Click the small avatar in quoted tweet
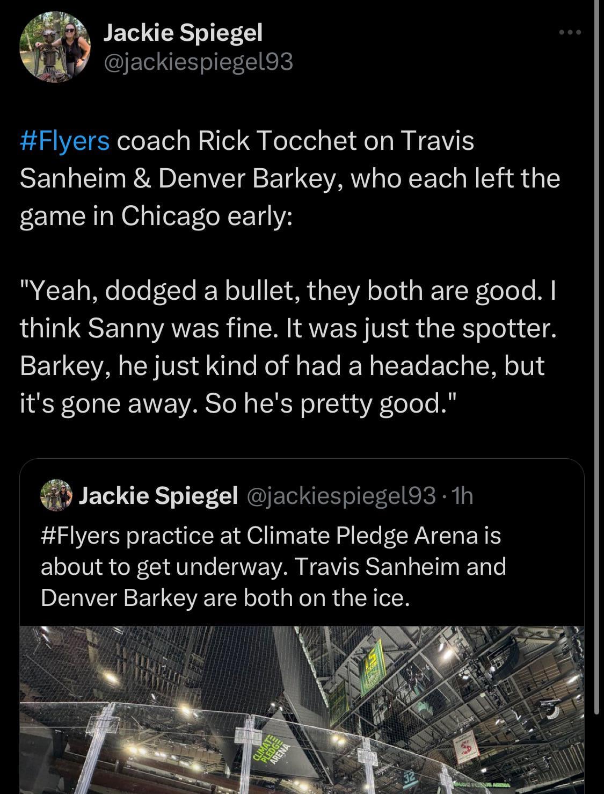This screenshot has width=604, height=794. click(x=56, y=495)
